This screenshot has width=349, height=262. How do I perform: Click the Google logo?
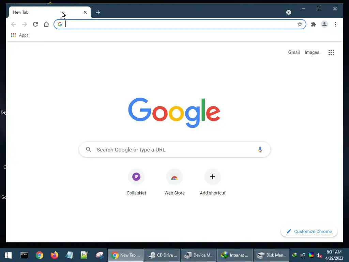pos(174,113)
